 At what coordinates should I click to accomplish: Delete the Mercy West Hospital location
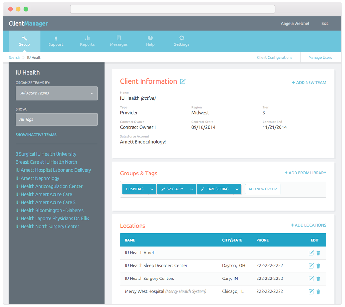click(x=318, y=292)
